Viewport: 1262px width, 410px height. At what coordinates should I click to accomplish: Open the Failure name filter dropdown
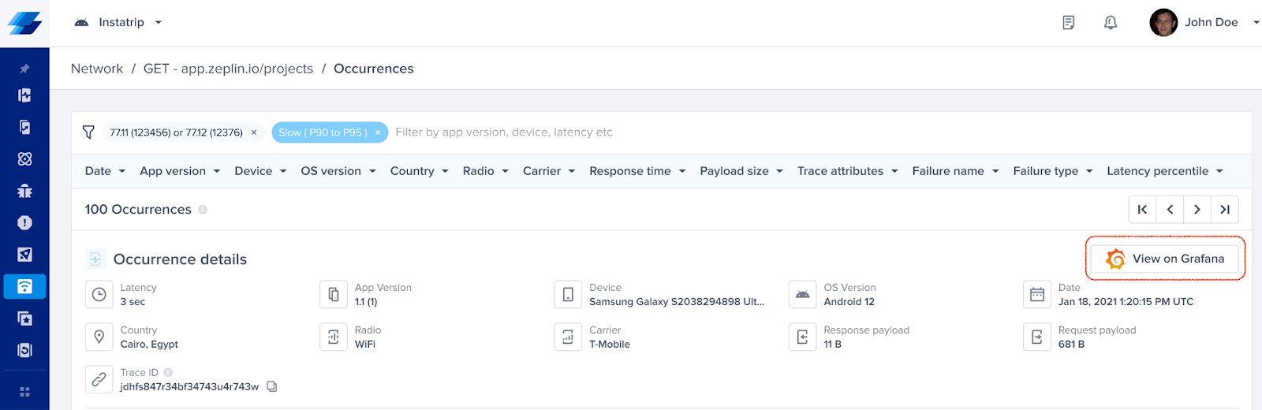pyautogui.click(x=955, y=171)
